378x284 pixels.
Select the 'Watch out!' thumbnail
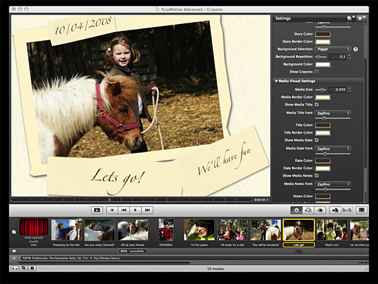332,230
